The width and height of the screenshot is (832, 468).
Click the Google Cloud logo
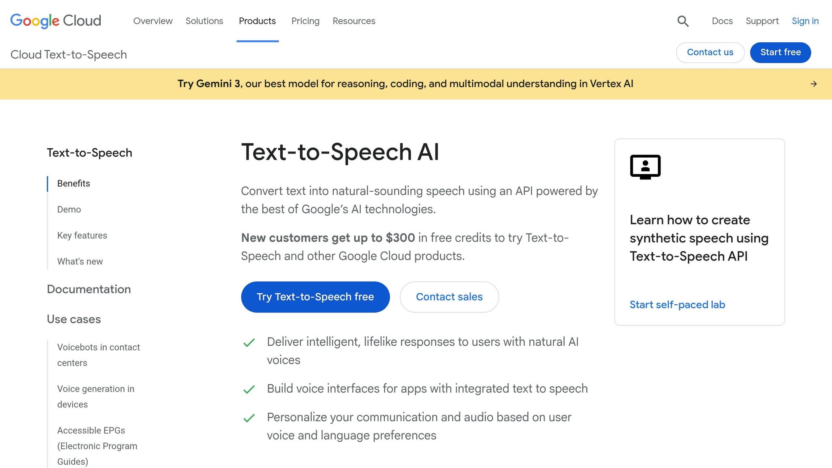pyautogui.click(x=56, y=21)
